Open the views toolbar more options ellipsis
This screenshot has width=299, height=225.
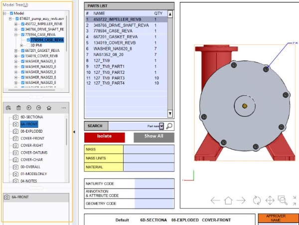tap(63, 107)
